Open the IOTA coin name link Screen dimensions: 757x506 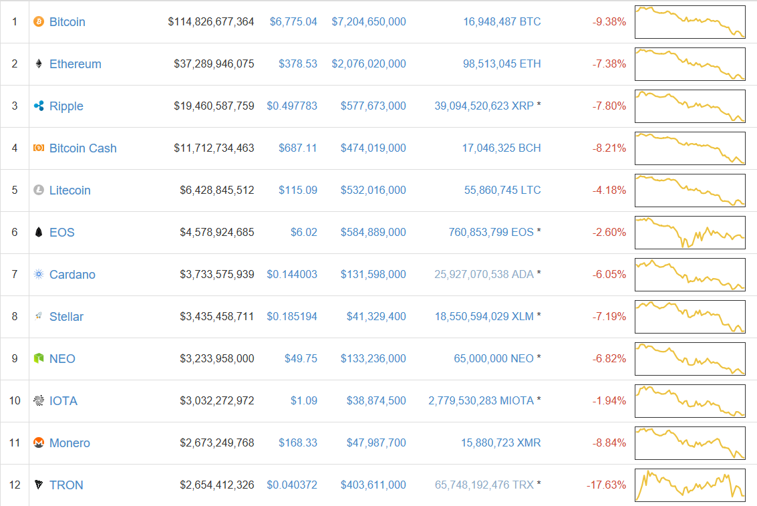pos(63,401)
